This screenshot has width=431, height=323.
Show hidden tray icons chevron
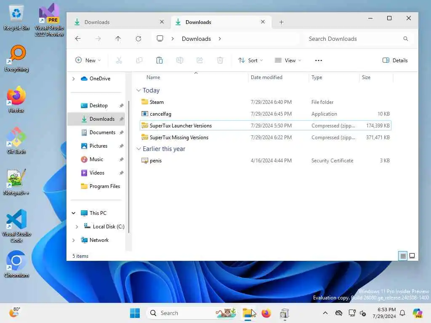click(325, 313)
